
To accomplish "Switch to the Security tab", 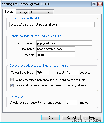I will point(22,12).
